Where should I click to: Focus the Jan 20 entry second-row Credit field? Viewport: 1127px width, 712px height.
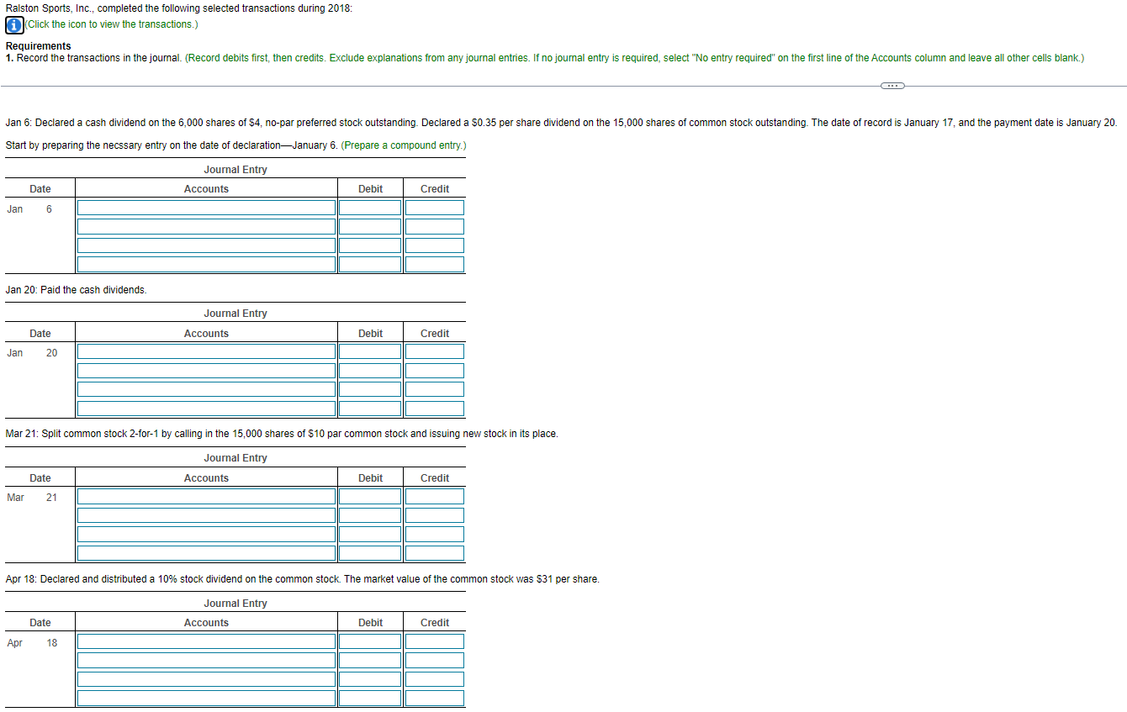pos(435,371)
